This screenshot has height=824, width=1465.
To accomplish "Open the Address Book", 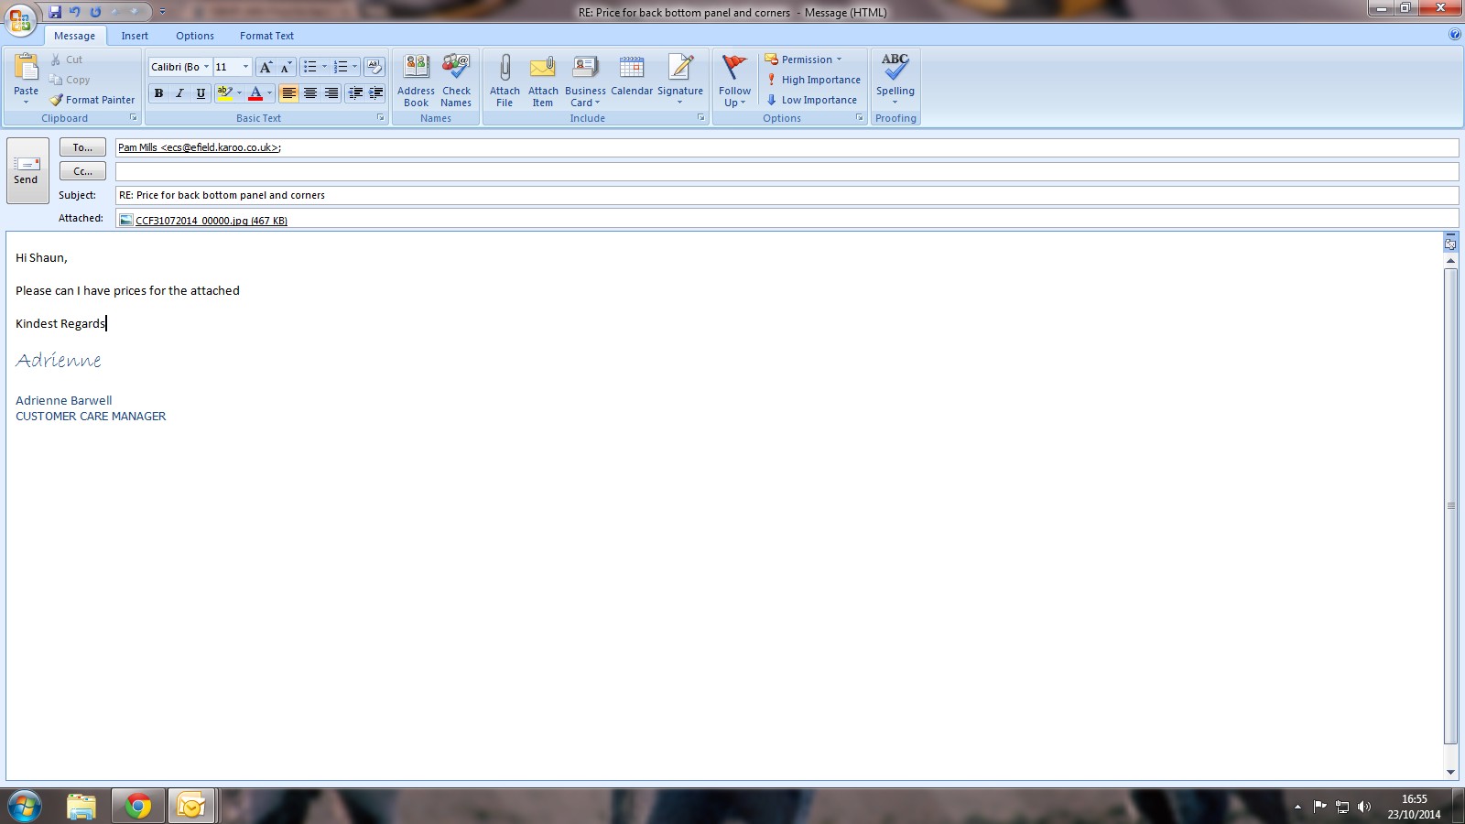I will coord(416,69).
